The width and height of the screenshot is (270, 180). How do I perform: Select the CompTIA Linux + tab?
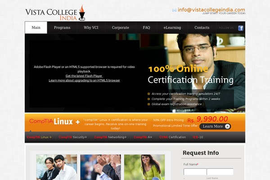(x=39, y=137)
